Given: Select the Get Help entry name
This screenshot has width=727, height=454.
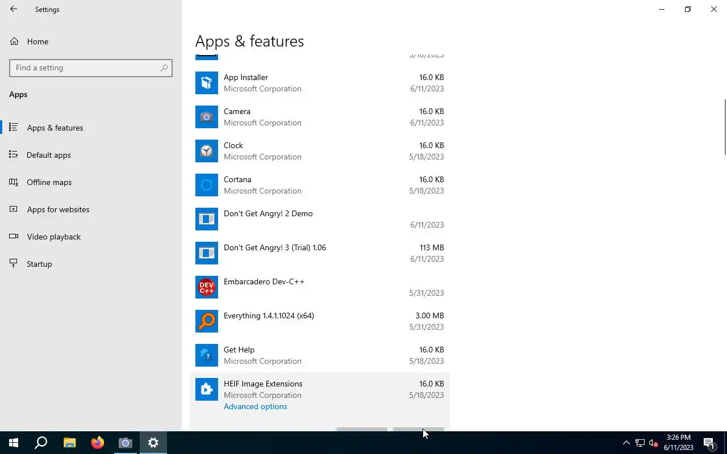Looking at the screenshot, I should [239, 350].
